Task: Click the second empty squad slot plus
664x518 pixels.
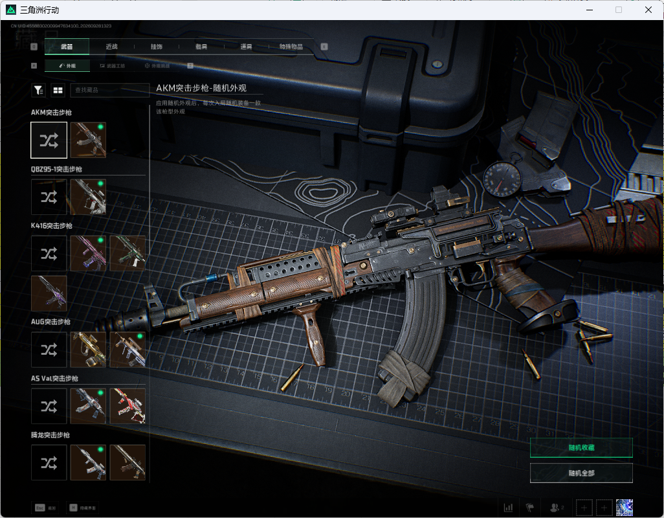Action: point(604,508)
